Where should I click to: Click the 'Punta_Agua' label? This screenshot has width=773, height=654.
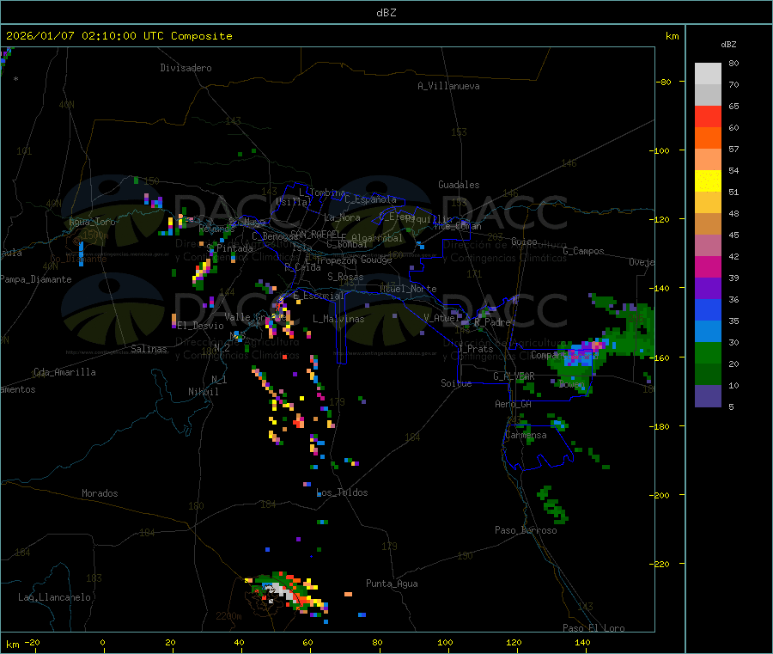[x=392, y=584]
